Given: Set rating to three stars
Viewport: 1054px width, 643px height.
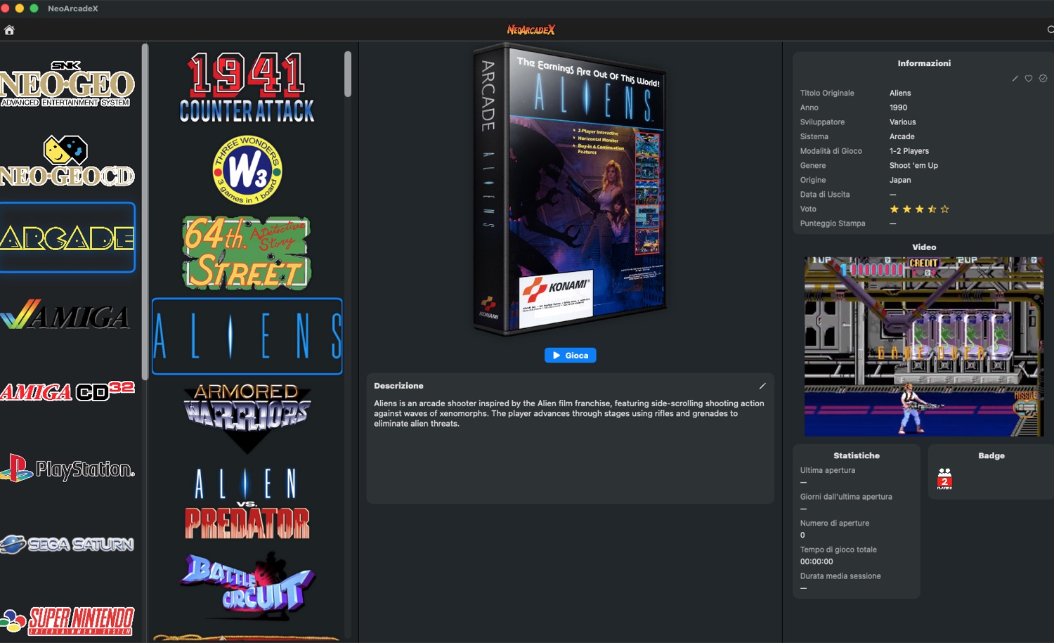Looking at the screenshot, I should pos(920,209).
